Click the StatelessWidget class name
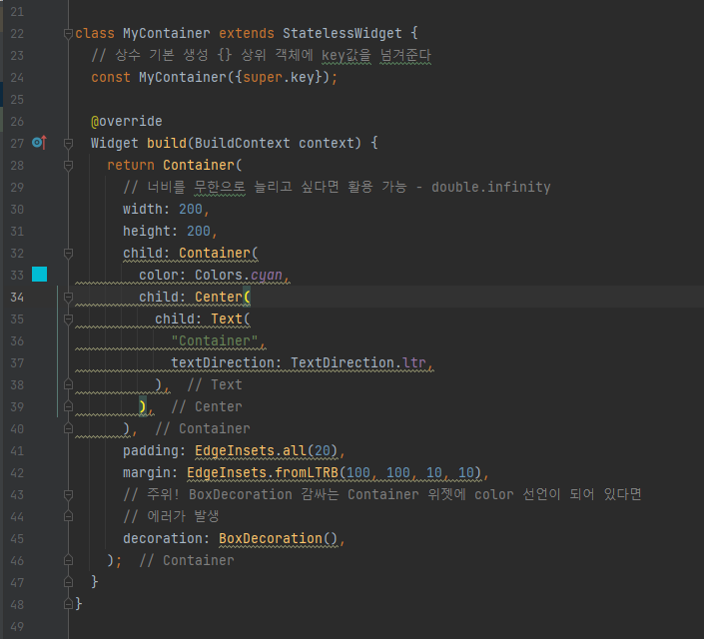Viewport: 704px width, 639px height. [x=343, y=33]
